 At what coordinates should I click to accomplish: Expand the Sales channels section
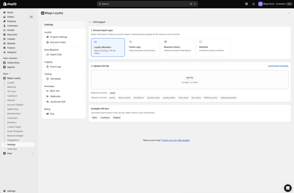(x=11, y=58)
